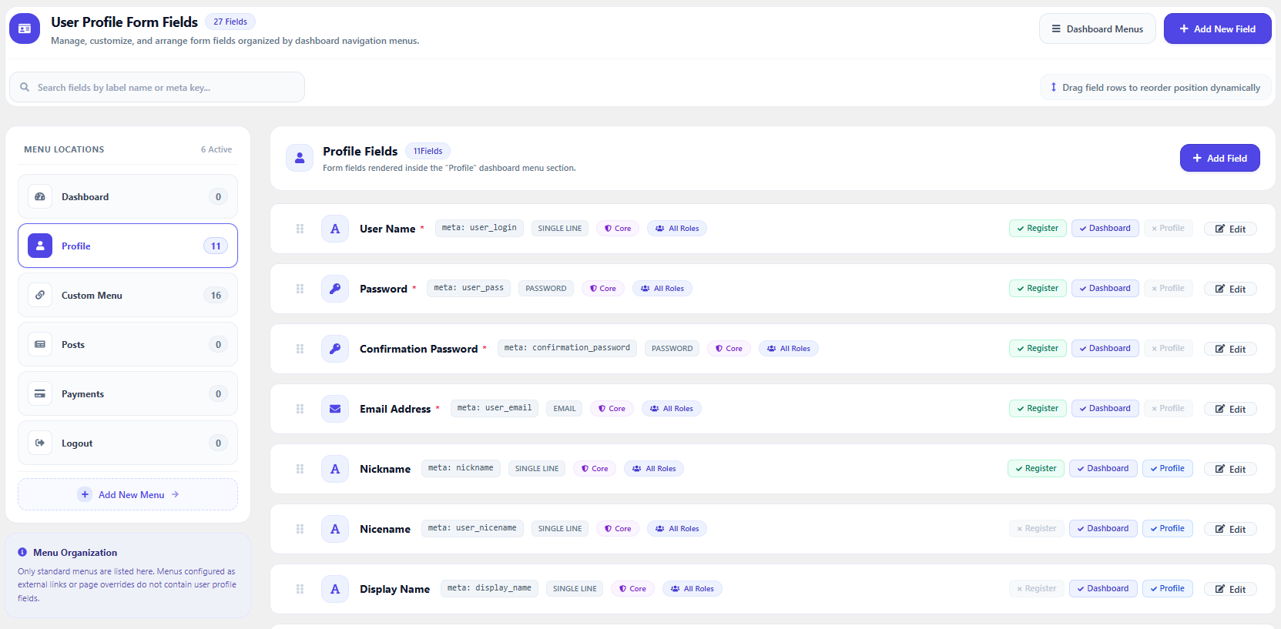The image size is (1281, 629).
Task: Click the drag handle for Confirmation Password row
Action: point(300,349)
